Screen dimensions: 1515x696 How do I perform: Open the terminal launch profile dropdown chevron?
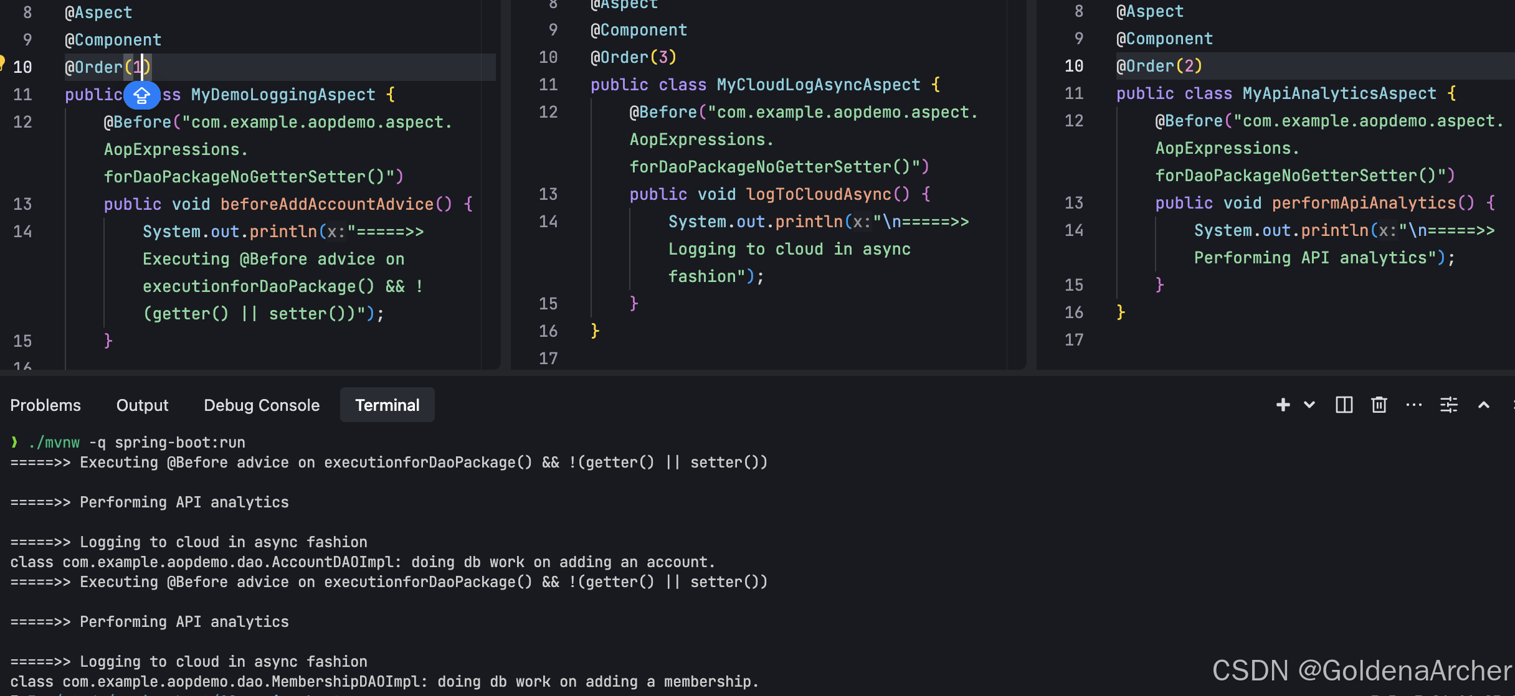click(x=1309, y=405)
